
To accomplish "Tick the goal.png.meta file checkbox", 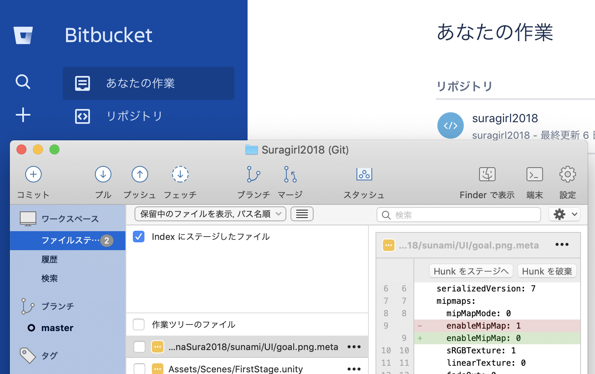I will 139,347.
